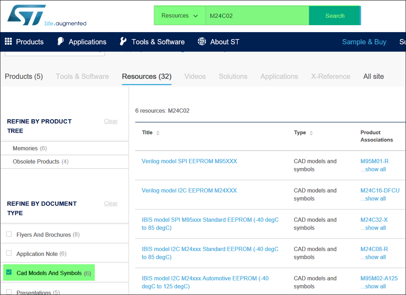Image resolution: width=406 pixels, height=295 pixels.
Task: Open the Products grid icon
Action: [x=9, y=42]
